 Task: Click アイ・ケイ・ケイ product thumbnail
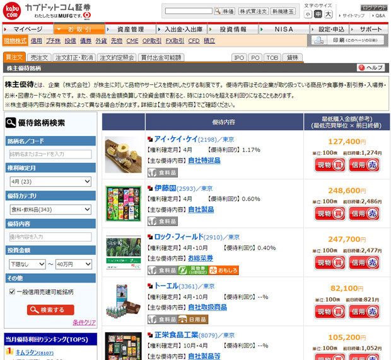tap(123, 154)
